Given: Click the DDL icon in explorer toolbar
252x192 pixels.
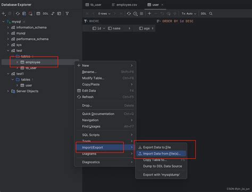Looking at the screenshot, I should point(45,14).
